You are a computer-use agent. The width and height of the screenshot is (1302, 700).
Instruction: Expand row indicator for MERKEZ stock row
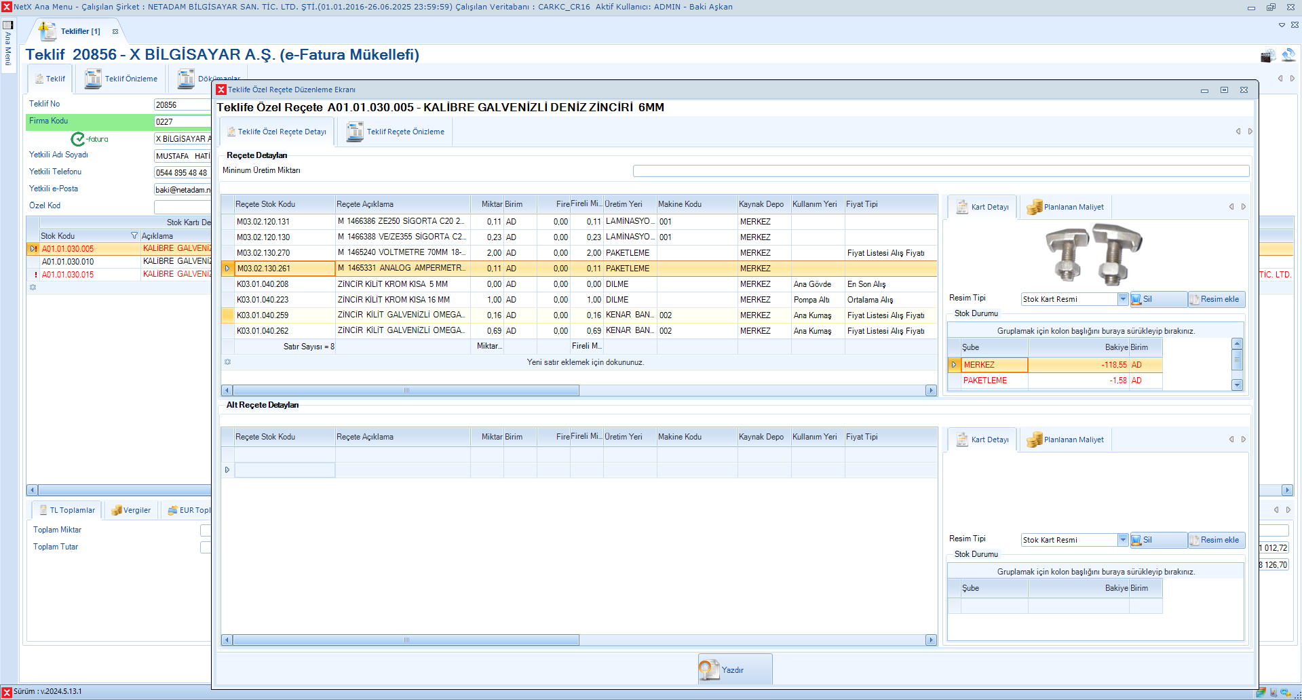pyautogui.click(x=954, y=365)
